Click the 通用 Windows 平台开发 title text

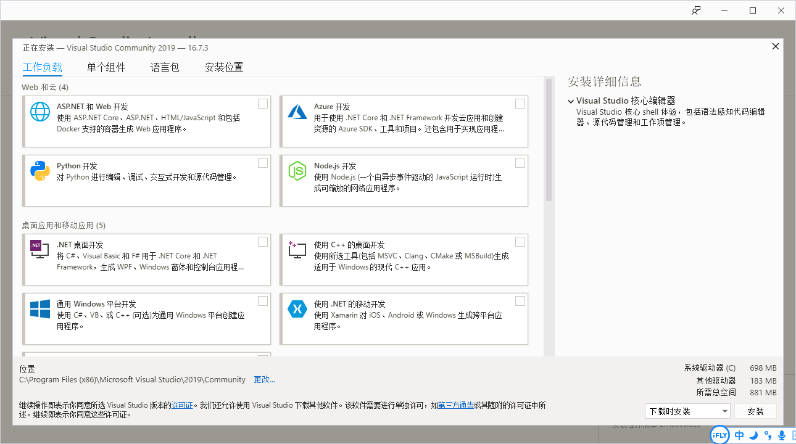pos(96,304)
